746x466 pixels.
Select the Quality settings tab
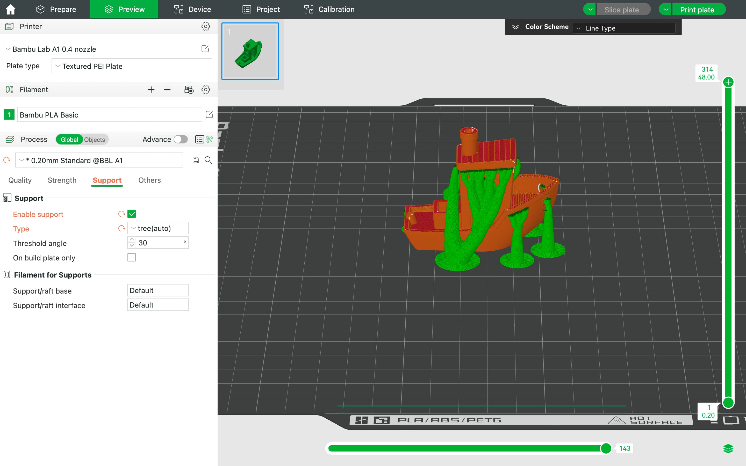click(x=20, y=180)
